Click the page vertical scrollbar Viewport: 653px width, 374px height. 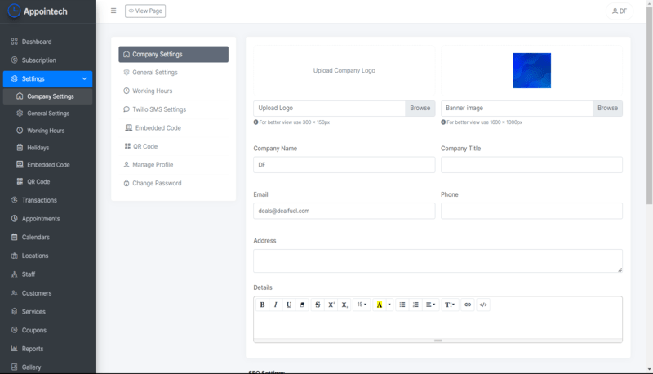point(649,106)
